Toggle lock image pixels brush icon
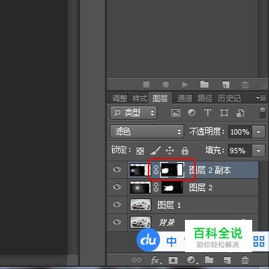Image resolution: width=269 pixels, height=269 pixels. pos(155,151)
